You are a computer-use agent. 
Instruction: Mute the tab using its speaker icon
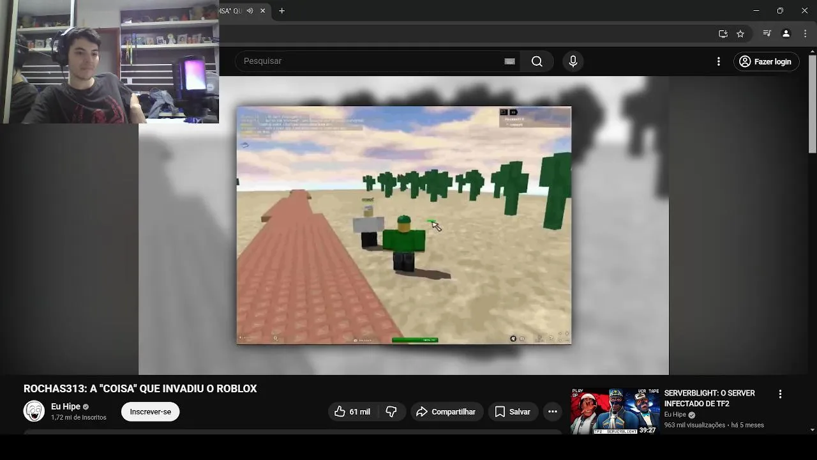click(250, 11)
